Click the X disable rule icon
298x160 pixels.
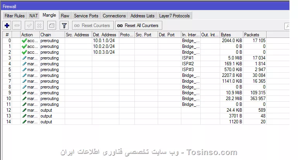pyautogui.click(x=39, y=26)
